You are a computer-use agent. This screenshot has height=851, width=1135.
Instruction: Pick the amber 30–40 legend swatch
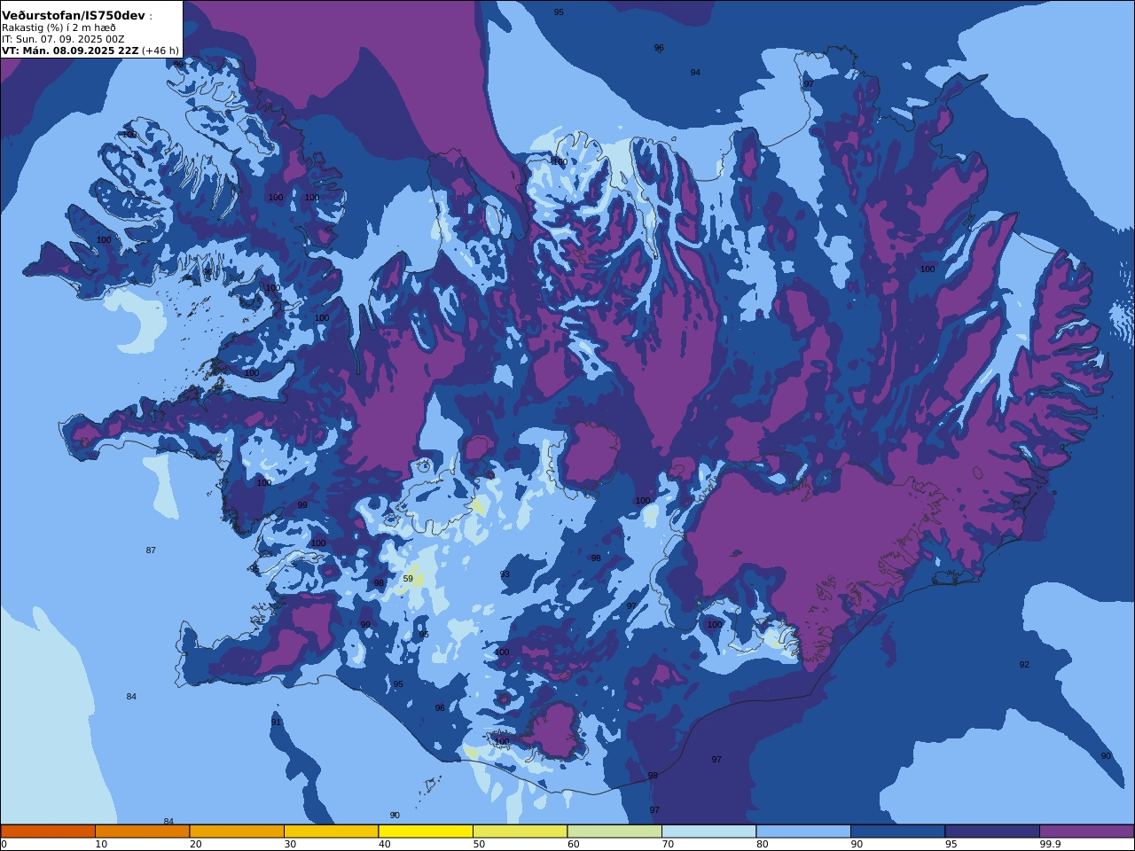(x=331, y=831)
